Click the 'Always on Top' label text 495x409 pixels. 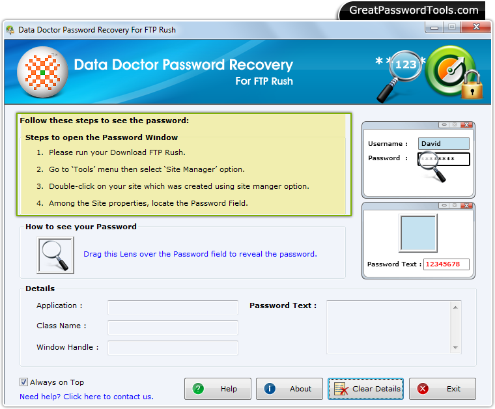57,382
